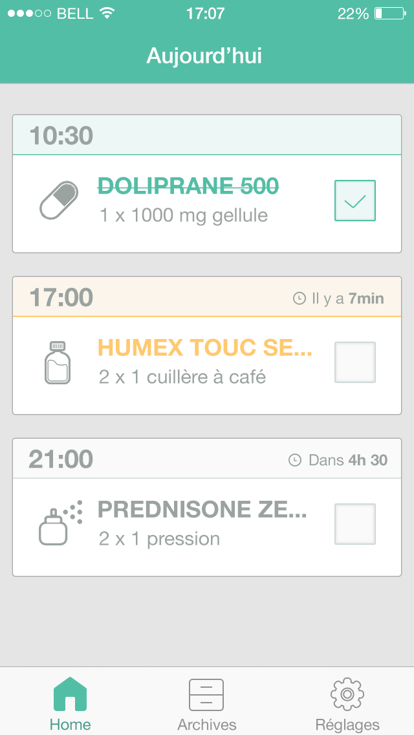The width and height of the screenshot is (414, 735).
Task: Switch to the Réglages tab label
Action: pyautogui.click(x=347, y=724)
